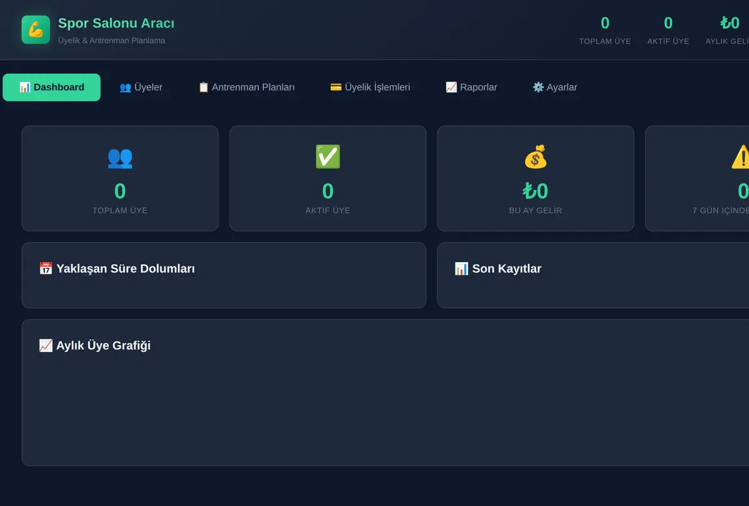This screenshot has width=749, height=506.
Task: Click the calendar icon beside Yaklaşan Süre Dolumları
Action: tap(46, 269)
